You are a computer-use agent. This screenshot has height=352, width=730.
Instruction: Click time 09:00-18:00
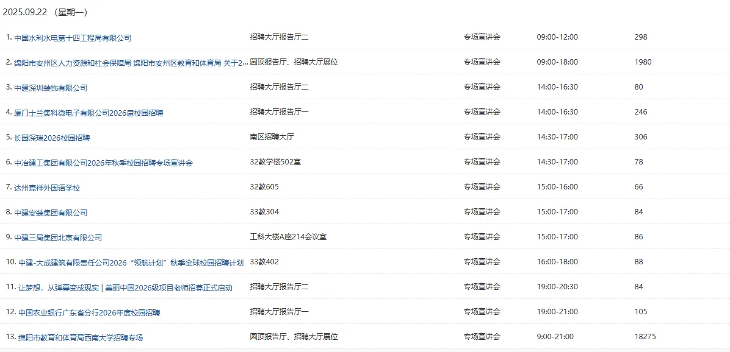tap(557, 62)
